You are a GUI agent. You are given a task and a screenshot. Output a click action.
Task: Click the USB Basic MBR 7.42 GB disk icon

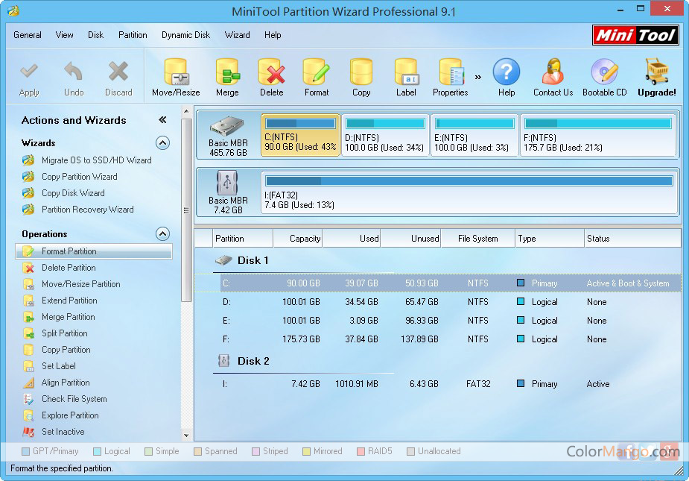[x=227, y=182]
